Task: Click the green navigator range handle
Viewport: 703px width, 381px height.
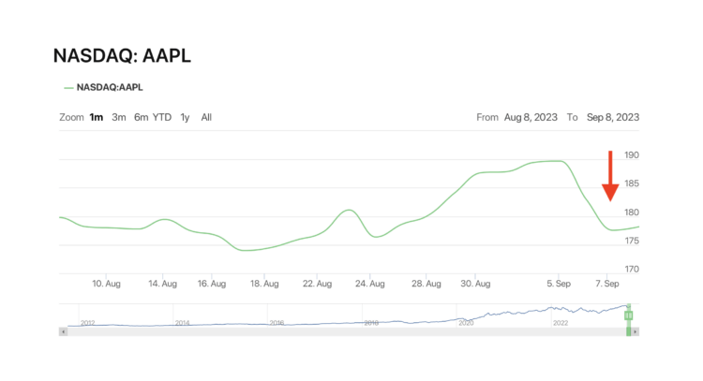Action: (x=629, y=315)
